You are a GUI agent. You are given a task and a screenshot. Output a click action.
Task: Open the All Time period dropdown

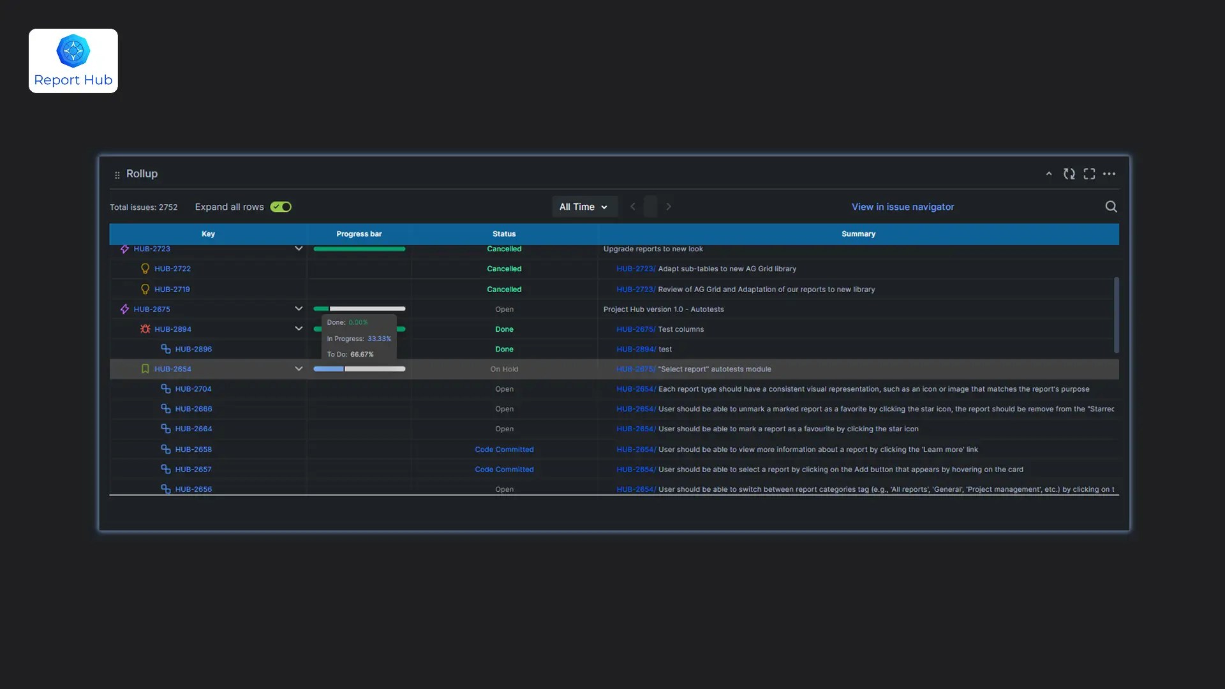point(584,207)
